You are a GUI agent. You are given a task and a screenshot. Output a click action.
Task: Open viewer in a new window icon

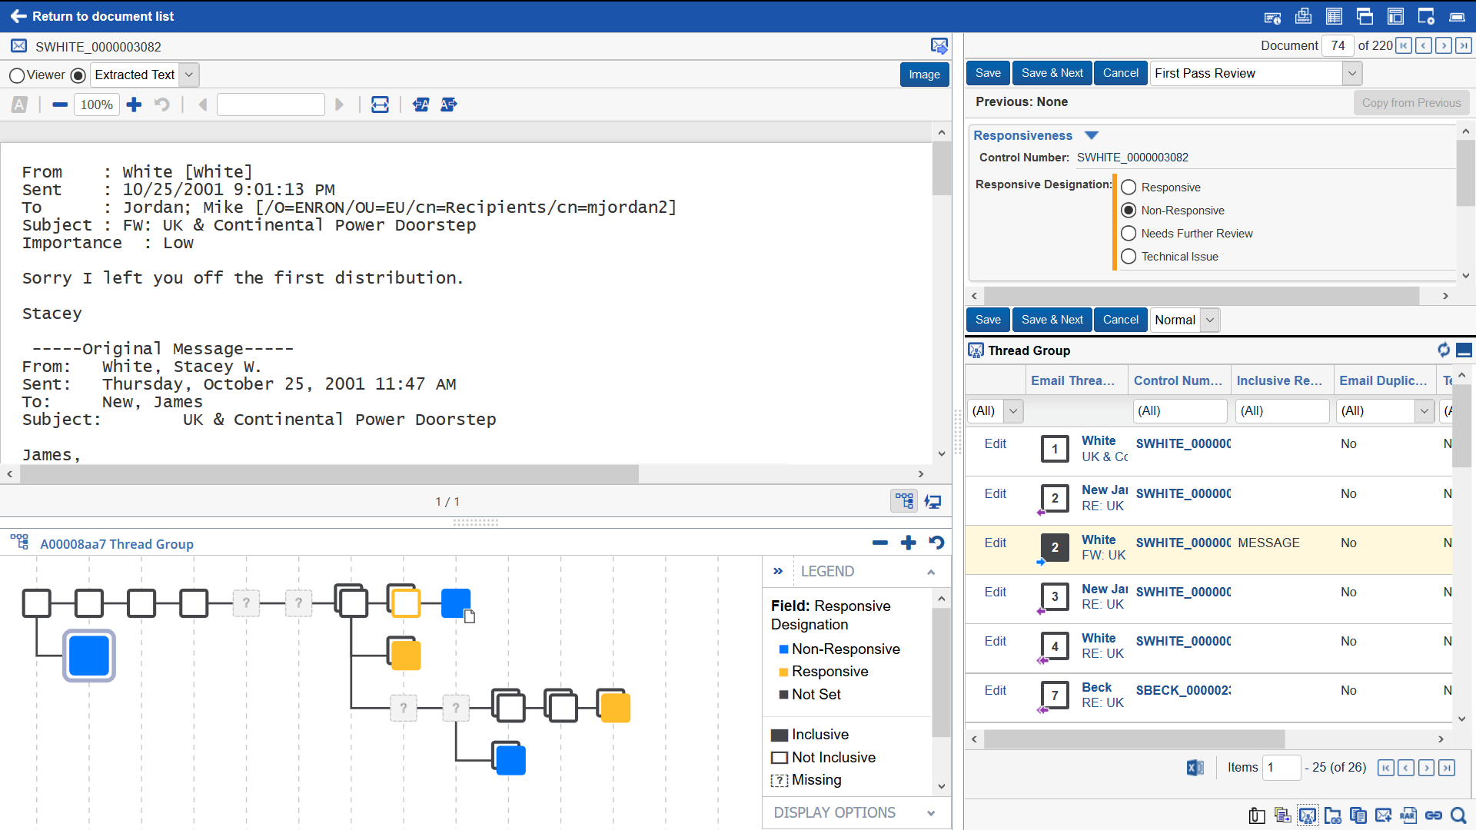[1426, 16]
